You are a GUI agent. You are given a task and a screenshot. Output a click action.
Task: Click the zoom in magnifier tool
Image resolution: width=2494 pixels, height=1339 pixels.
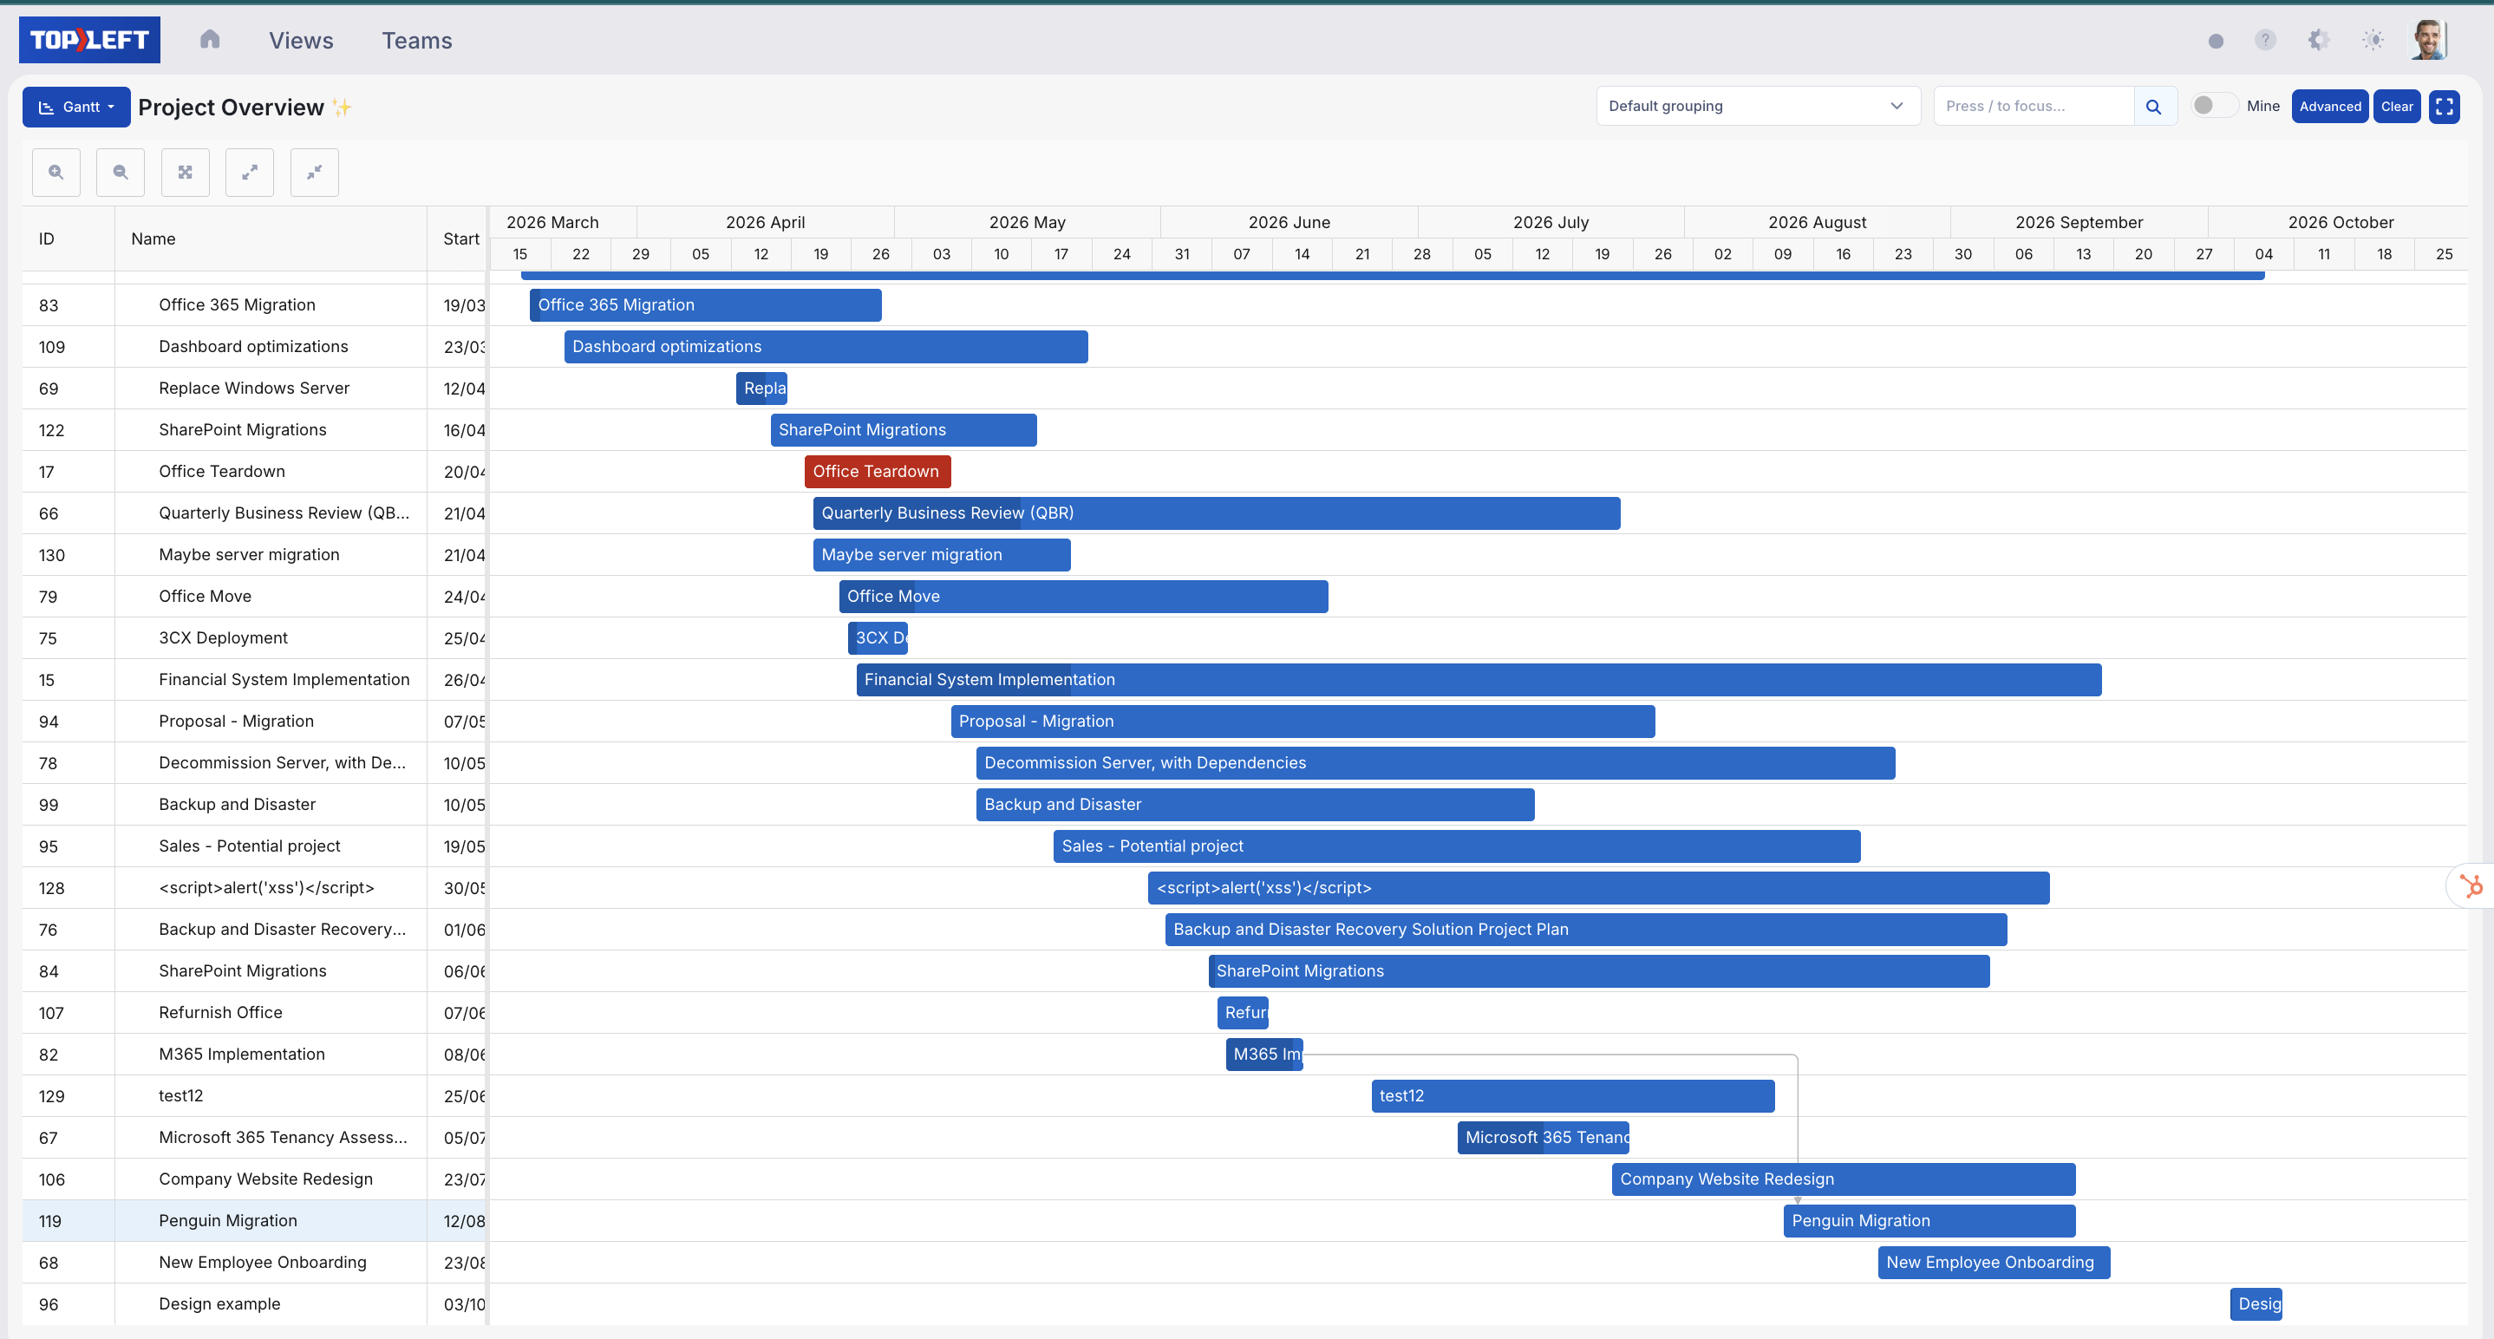click(56, 173)
